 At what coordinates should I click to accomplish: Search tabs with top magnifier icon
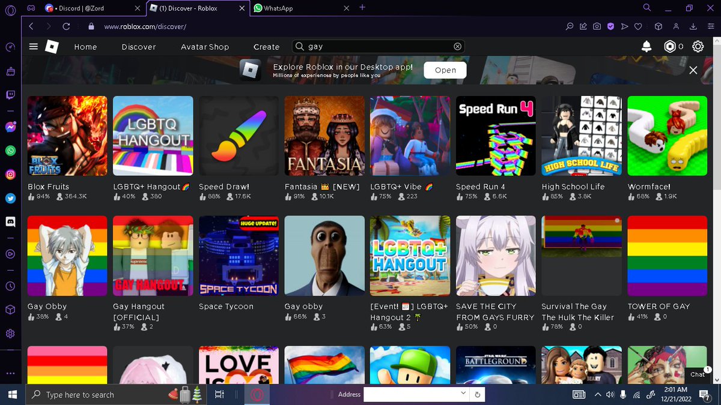click(x=647, y=8)
